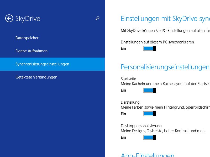
Task: Click the Desktoppersonalisierung setting label
Action: 141,126
